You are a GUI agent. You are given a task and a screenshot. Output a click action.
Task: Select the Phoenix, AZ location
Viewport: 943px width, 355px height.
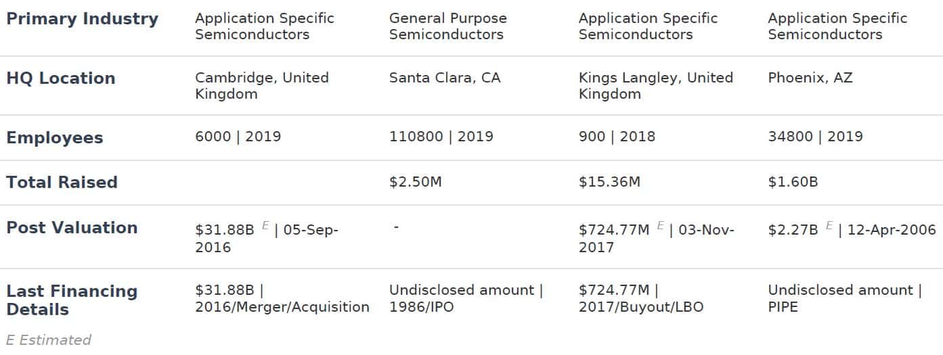tap(810, 78)
